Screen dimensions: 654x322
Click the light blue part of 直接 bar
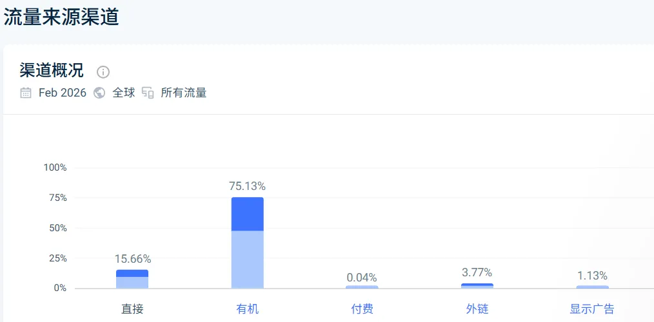pyautogui.click(x=132, y=282)
